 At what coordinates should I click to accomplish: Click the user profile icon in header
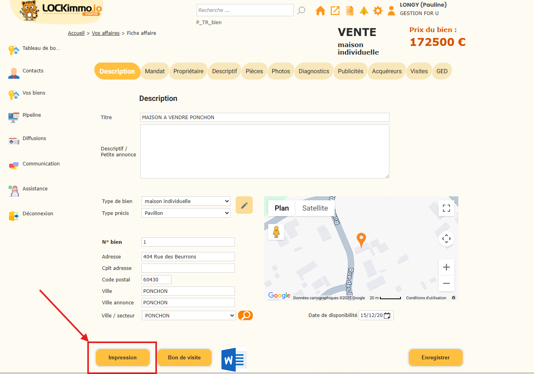[x=391, y=11]
